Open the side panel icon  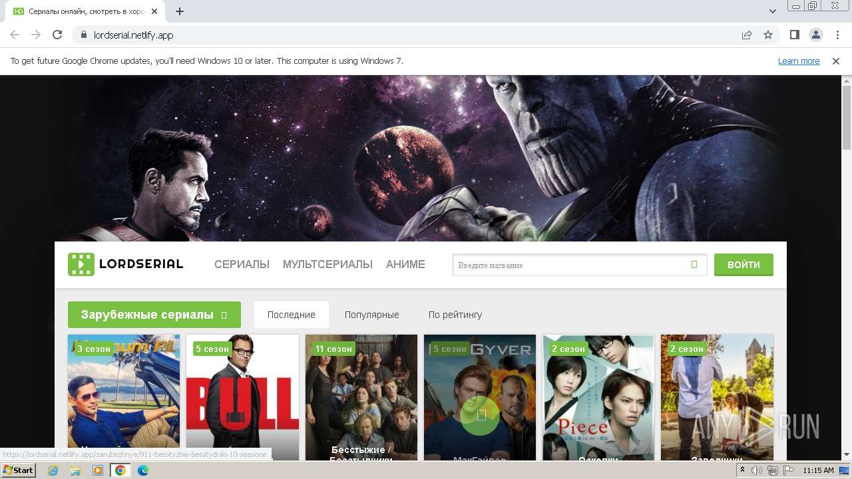[x=794, y=35]
